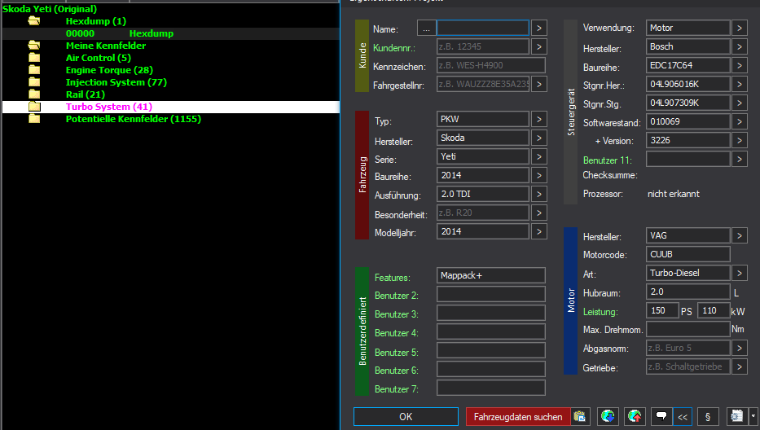Click the Air Control (5) folder icon
The image size is (760, 430).
coord(34,58)
